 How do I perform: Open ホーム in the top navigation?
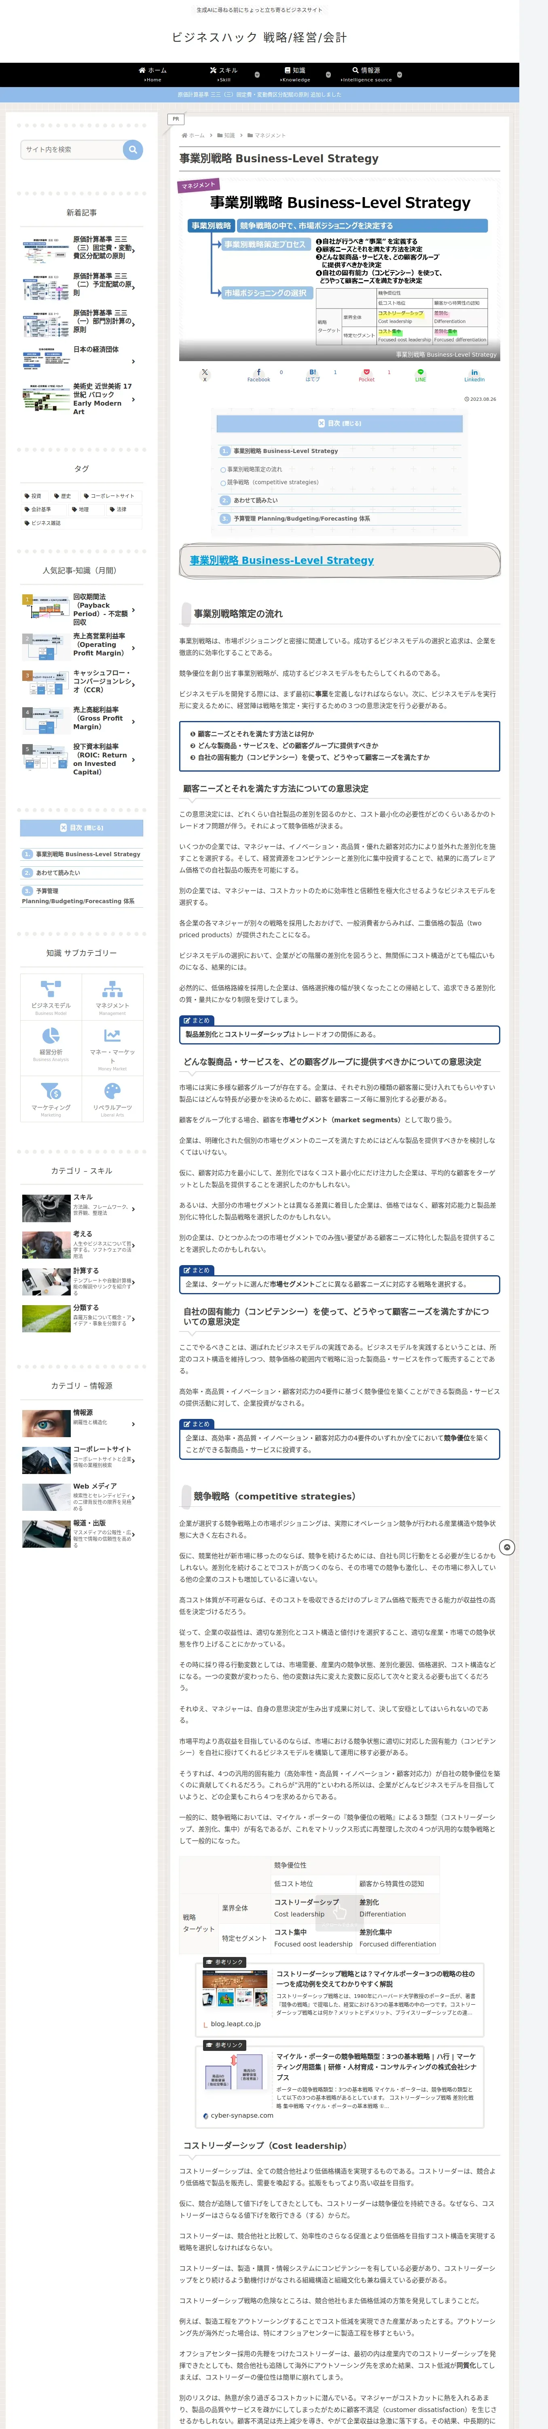[x=152, y=74]
